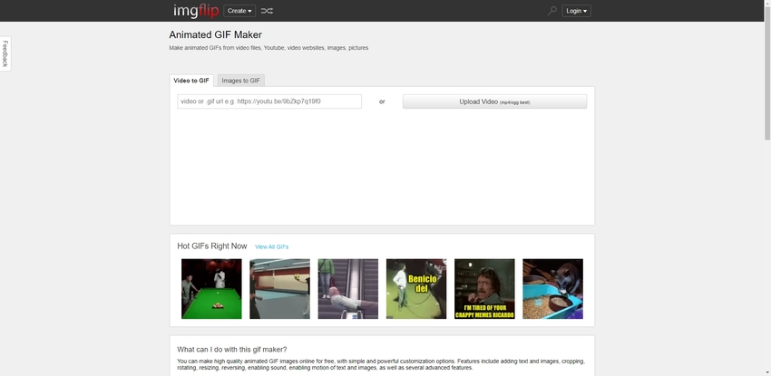This screenshot has height=376, width=771.
Task: Open search with the magnifier icon
Action: 551,11
